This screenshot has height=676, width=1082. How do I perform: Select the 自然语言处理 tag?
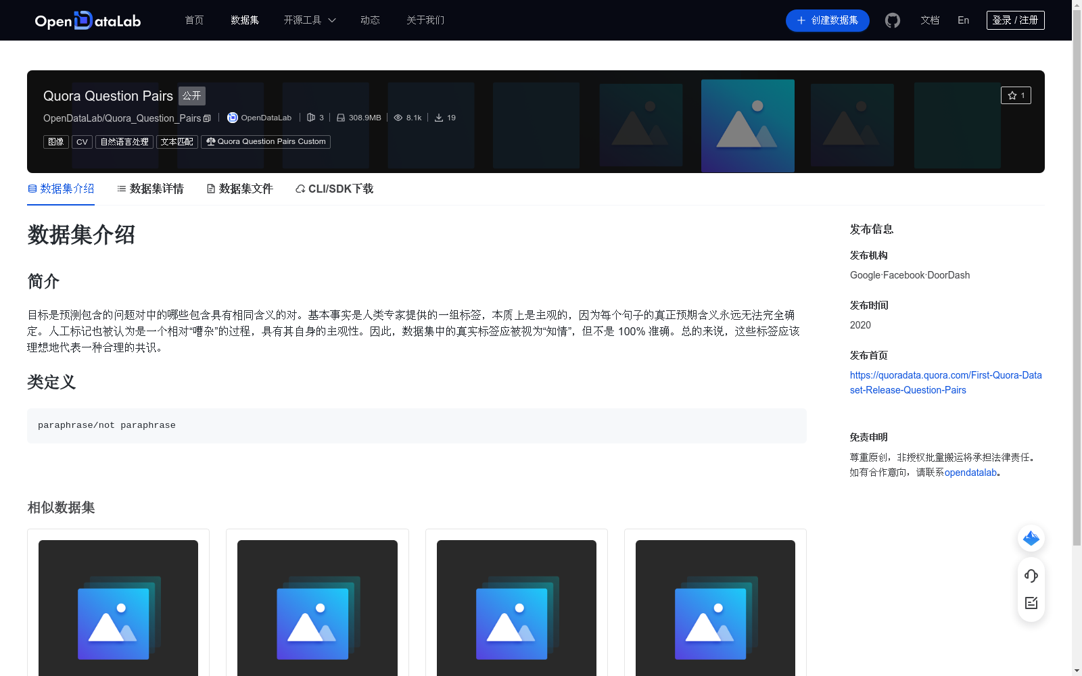[124, 142]
